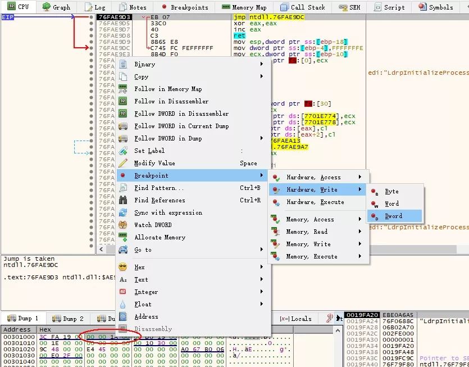Click the Float droplet icon
469x367 pixels.
point(123,305)
